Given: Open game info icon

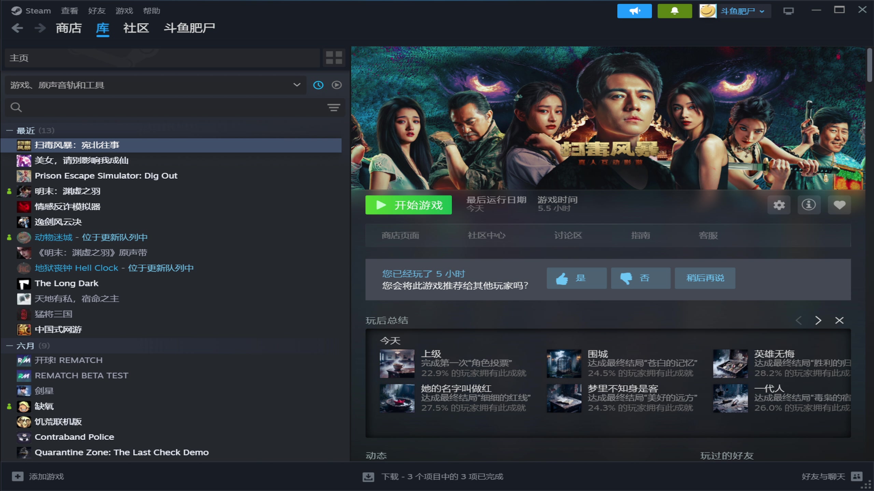Looking at the screenshot, I should pyautogui.click(x=809, y=205).
